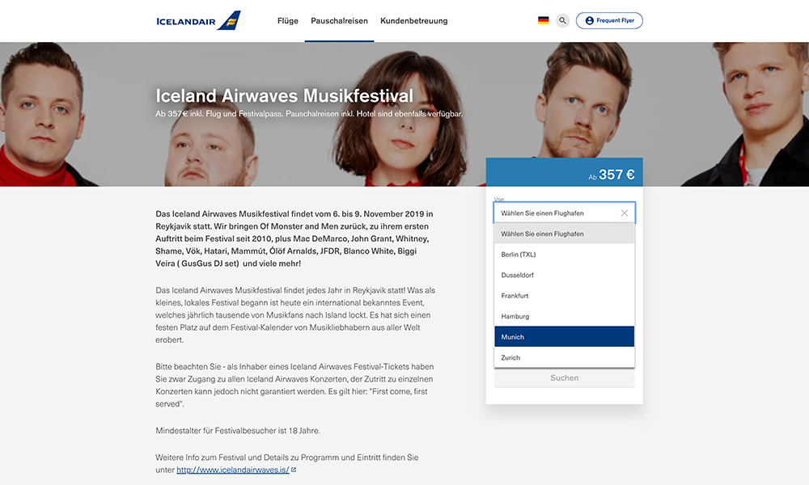809x485 pixels.
Task: Choose Frankfurt in the dropdown
Action: coord(565,295)
